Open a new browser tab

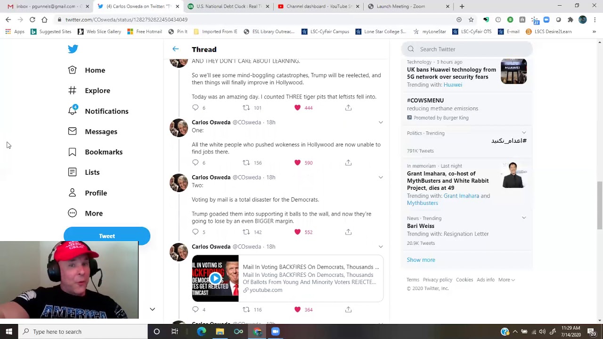462,7
